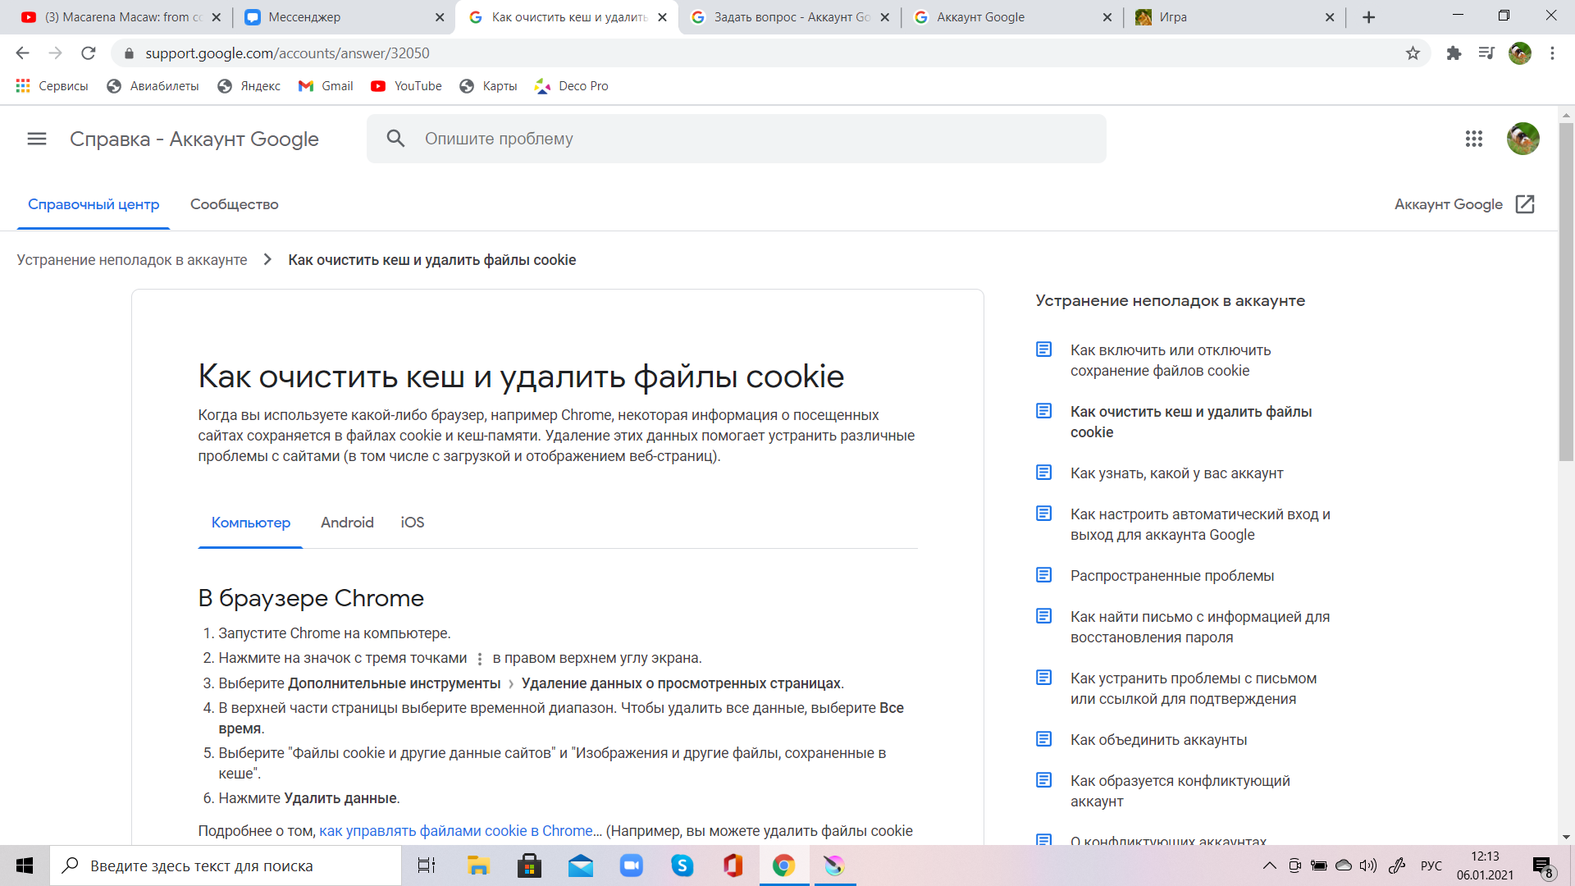
Task: Select the iOS tab
Action: pos(413,523)
